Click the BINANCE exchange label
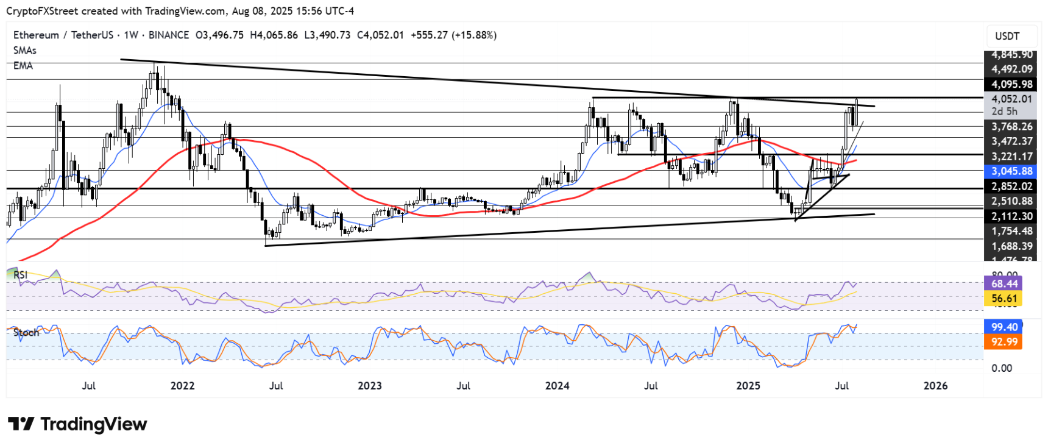This screenshot has width=1048, height=448. (x=169, y=35)
